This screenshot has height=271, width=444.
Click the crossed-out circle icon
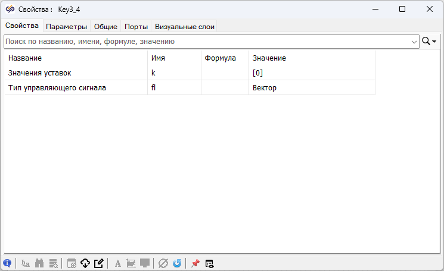(163, 263)
